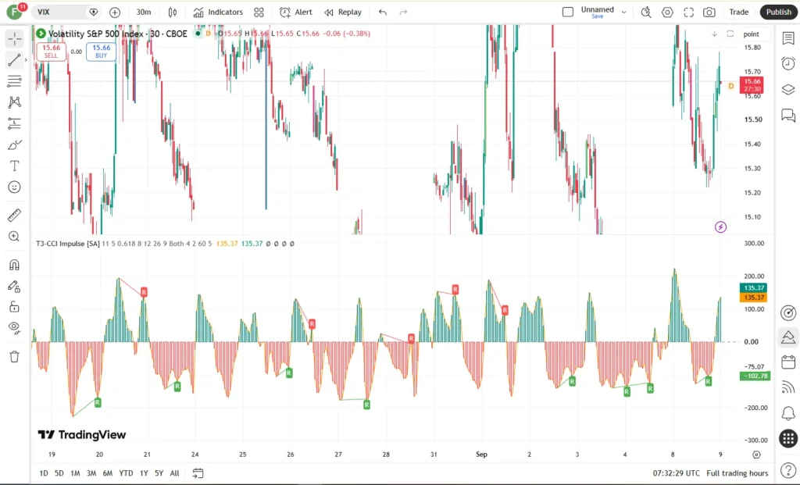Open the timezone menu at 07:32:29 UTC

pyautogui.click(x=677, y=473)
